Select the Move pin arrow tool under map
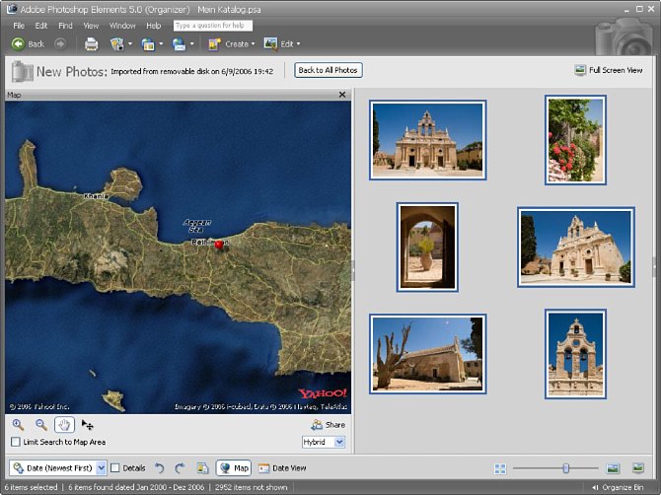 coord(87,425)
